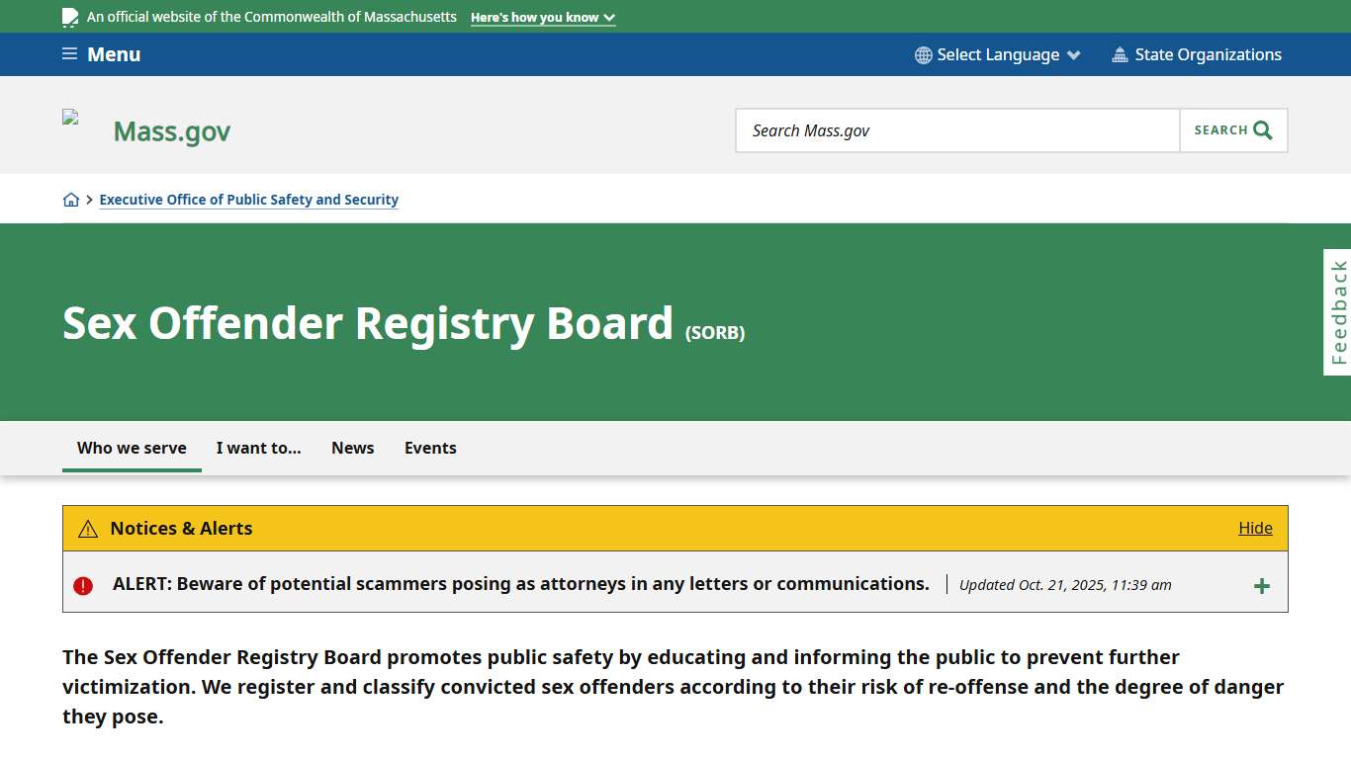Expand the scammer alert details with the plus
This screenshot has height=759, width=1351.
1261,585
